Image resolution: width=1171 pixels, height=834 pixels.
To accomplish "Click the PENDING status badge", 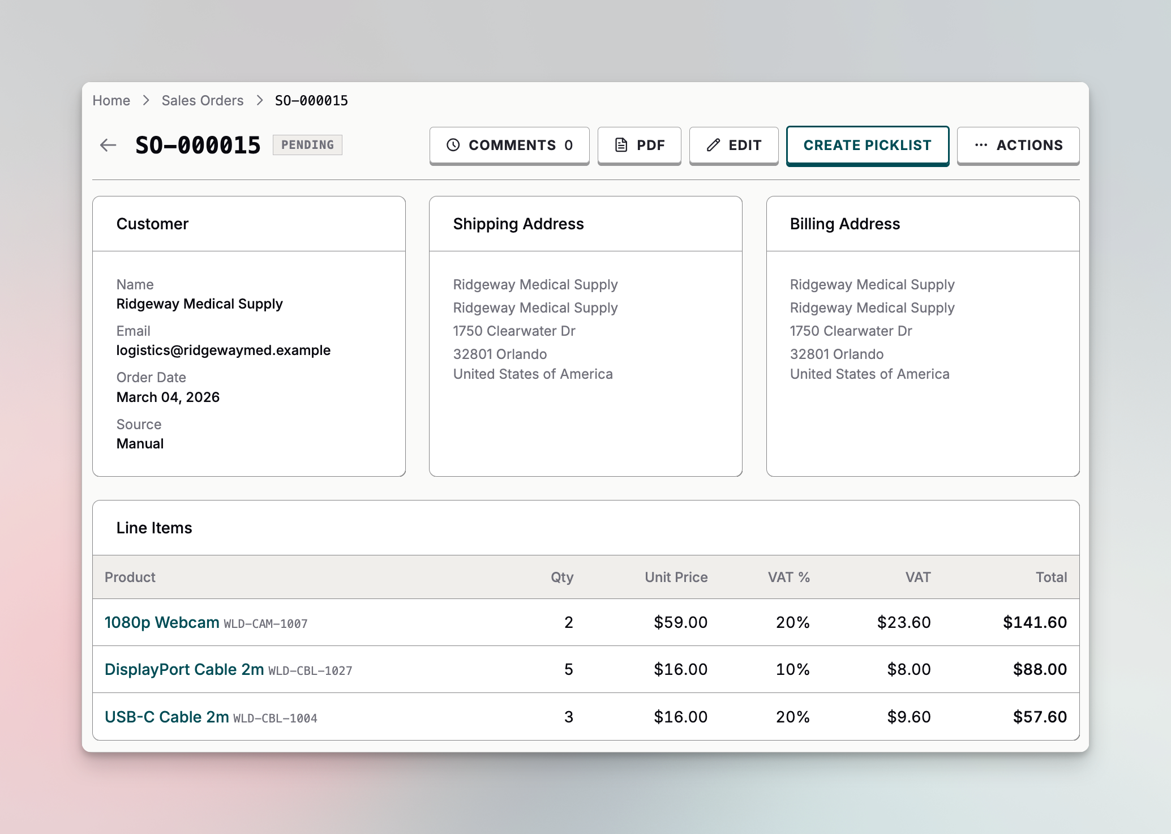I will (x=307, y=145).
